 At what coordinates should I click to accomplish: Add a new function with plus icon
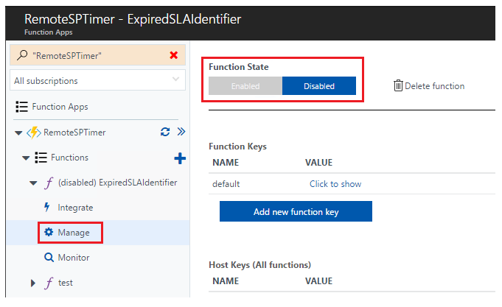(x=180, y=158)
